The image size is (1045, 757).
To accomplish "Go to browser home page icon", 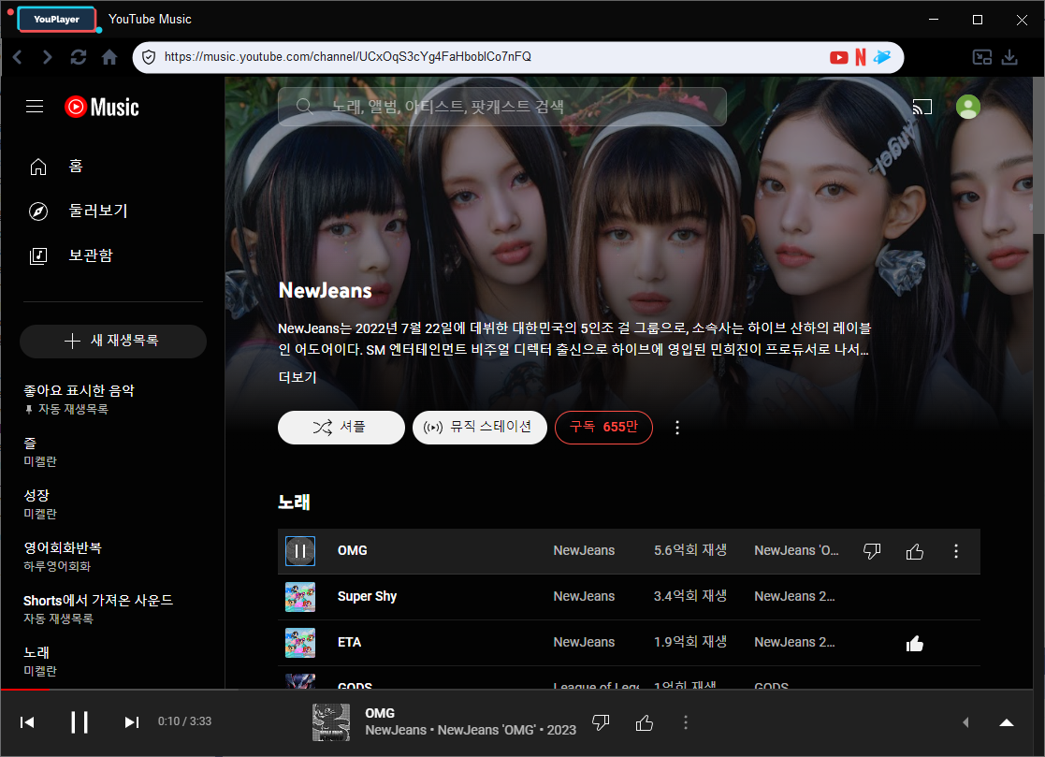I will pyautogui.click(x=109, y=57).
